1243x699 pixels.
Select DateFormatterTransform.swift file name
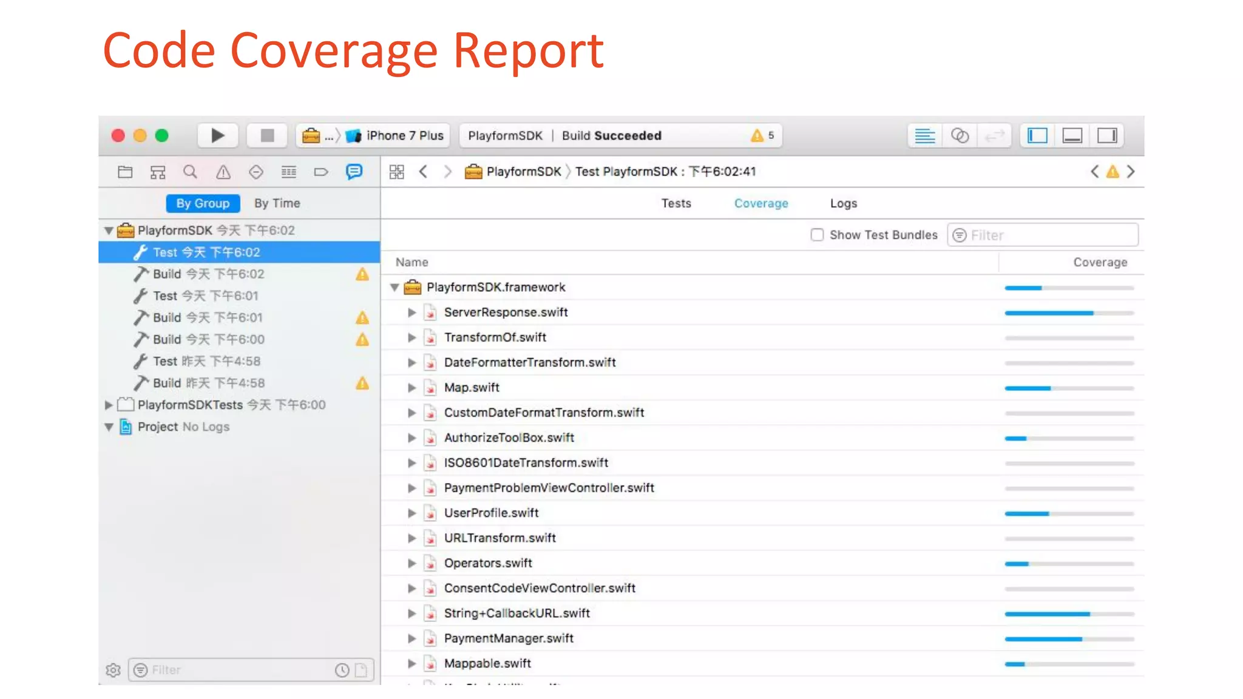point(530,362)
